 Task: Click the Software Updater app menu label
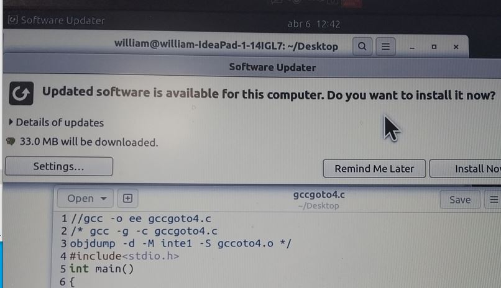[x=63, y=20]
